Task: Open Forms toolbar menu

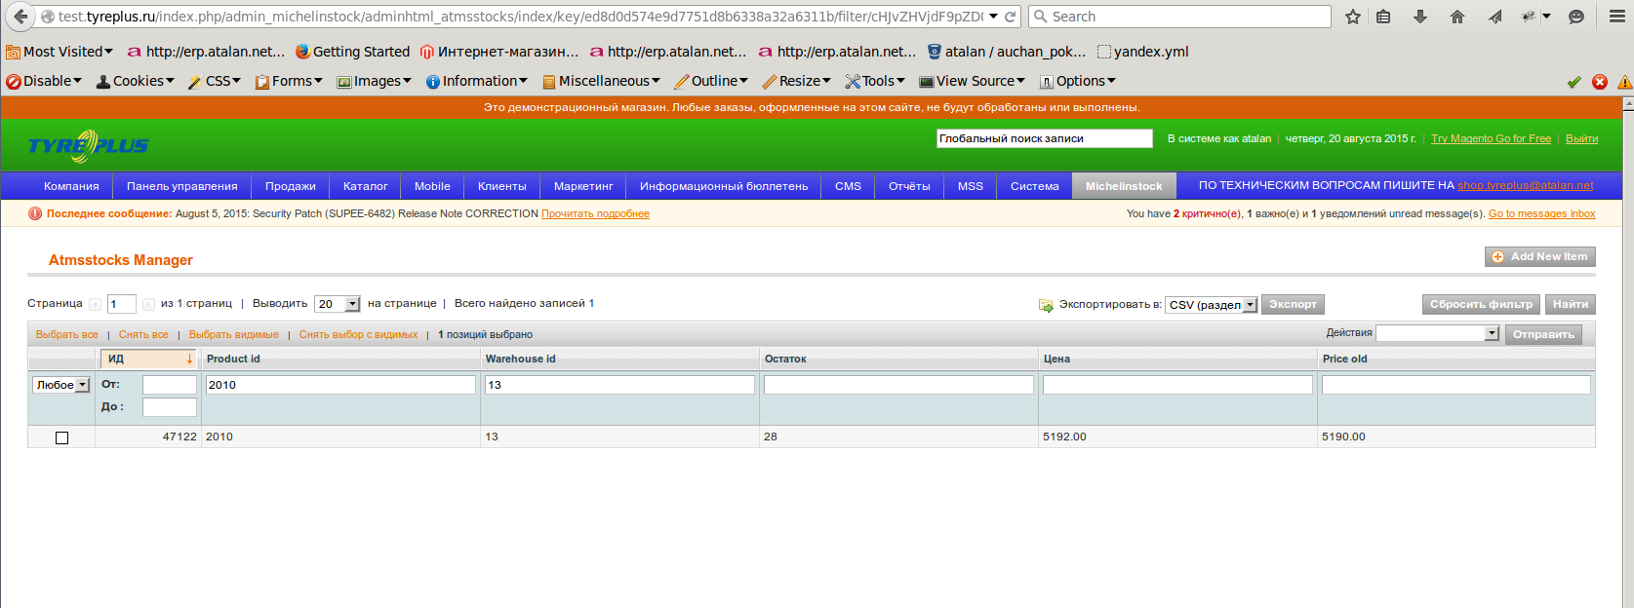Action: click(x=289, y=81)
